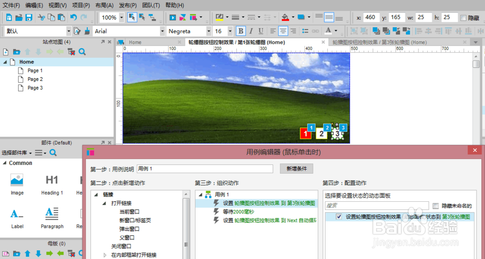
Task: Toggle underline text formatting
Action: pos(261,31)
